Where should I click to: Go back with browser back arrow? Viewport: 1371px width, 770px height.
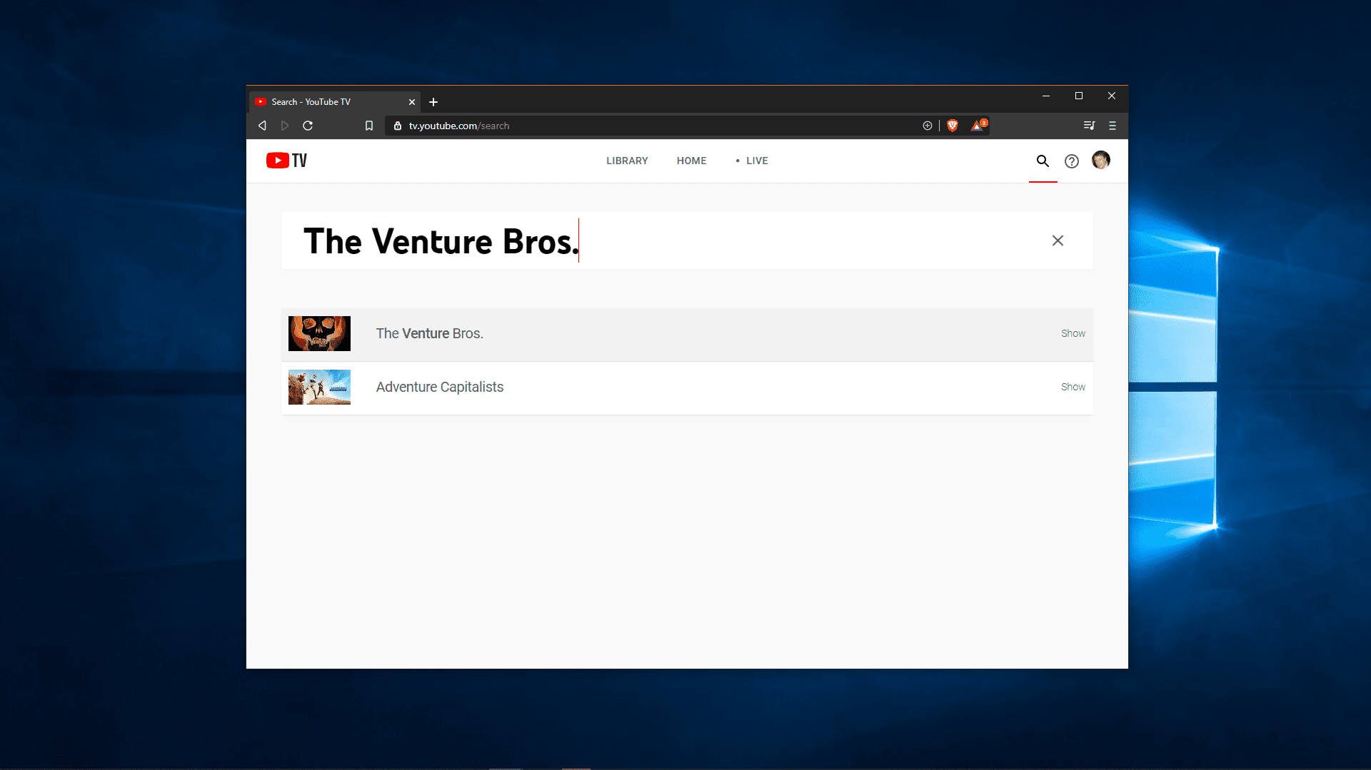point(262,126)
